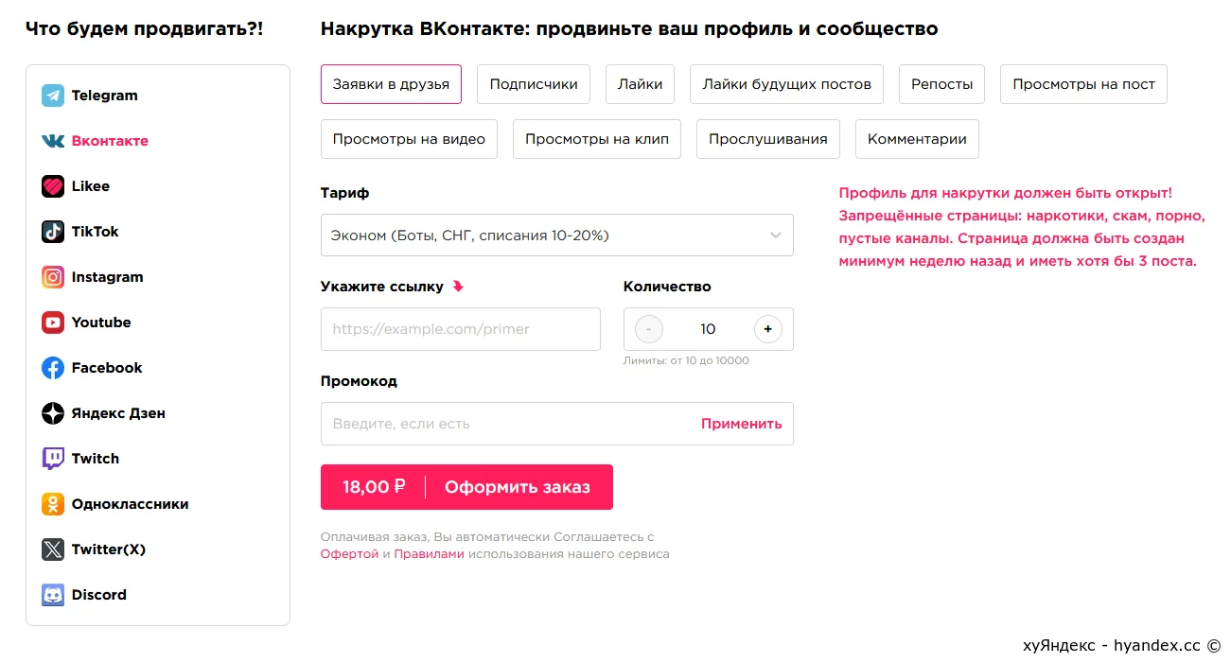Increase quantity with plus button
Screen dimensions: 1231x663
pos(767,329)
